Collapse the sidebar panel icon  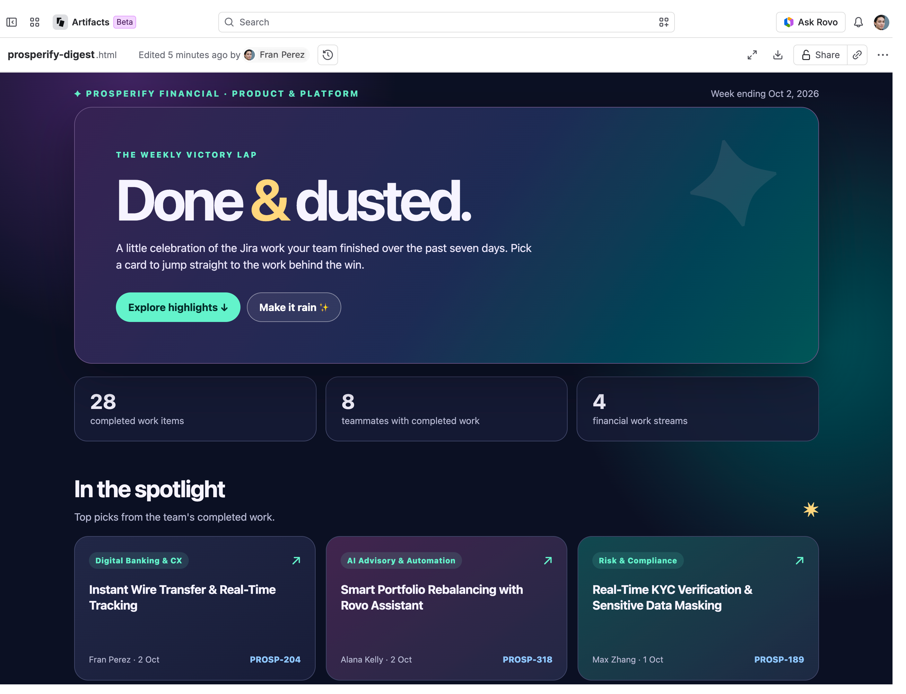tap(12, 22)
